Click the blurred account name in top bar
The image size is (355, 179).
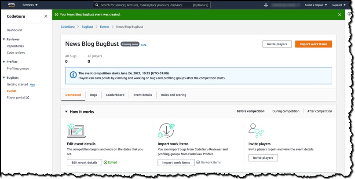point(286,5)
